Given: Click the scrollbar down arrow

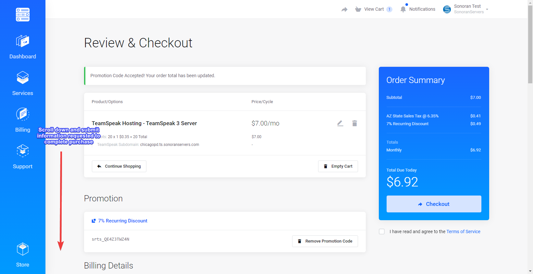Looking at the screenshot, I should click(x=530, y=271).
